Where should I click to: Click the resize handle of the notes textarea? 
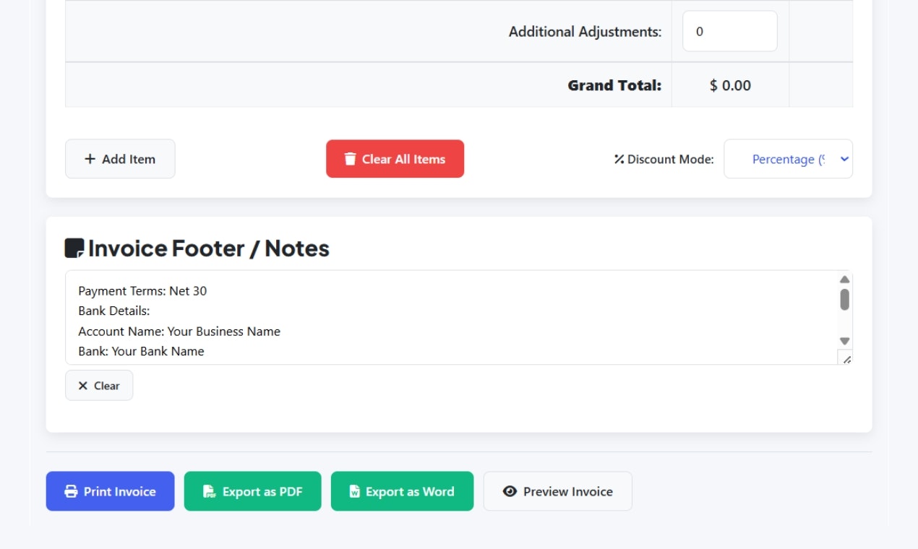pos(847,358)
